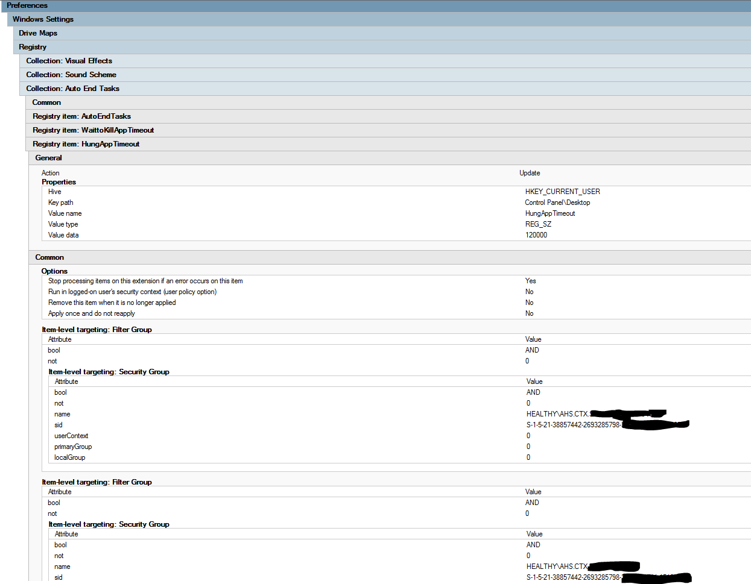This screenshot has height=584, width=751.
Task: Select the 120000 value data
Action: pos(536,235)
